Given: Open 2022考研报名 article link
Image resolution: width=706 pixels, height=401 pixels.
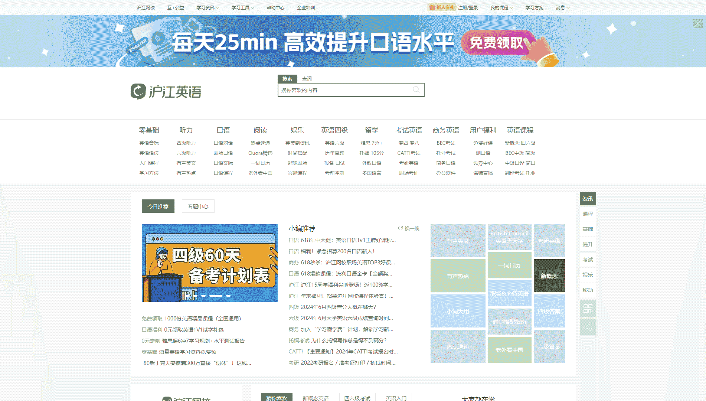Looking at the screenshot, I should point(348,363).
